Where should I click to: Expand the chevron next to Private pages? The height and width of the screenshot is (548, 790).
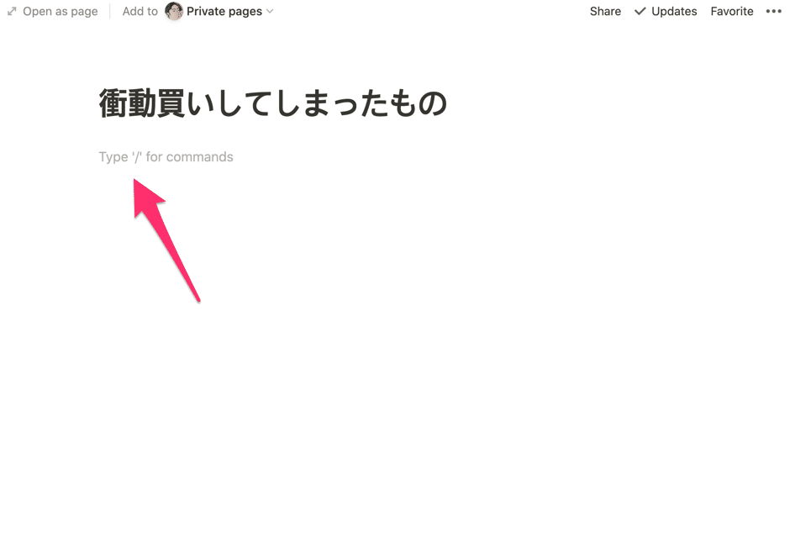pos(269,11)
